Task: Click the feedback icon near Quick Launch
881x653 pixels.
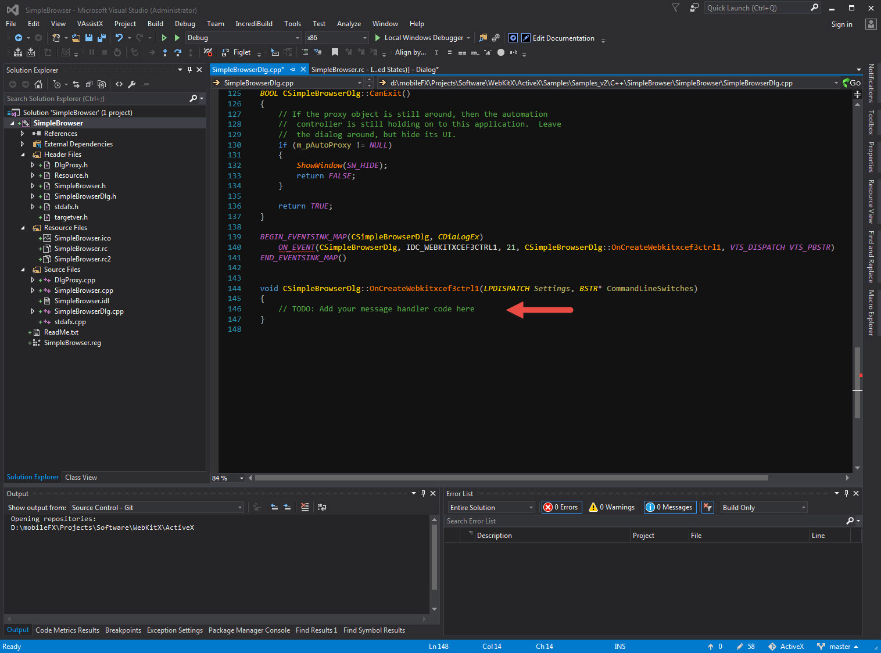Action: [694, 8]
